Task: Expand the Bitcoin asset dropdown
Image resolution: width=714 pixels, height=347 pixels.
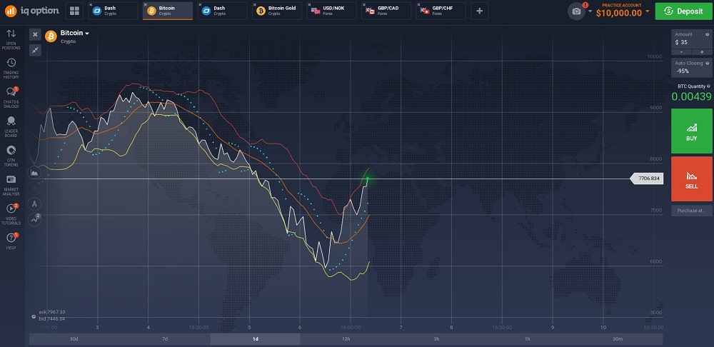Action: tap(75, 34)
